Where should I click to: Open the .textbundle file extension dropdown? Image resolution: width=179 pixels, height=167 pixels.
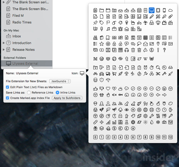[60, 81]
